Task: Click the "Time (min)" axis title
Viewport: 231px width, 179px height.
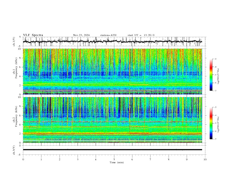Action: [x=117, y=162]
